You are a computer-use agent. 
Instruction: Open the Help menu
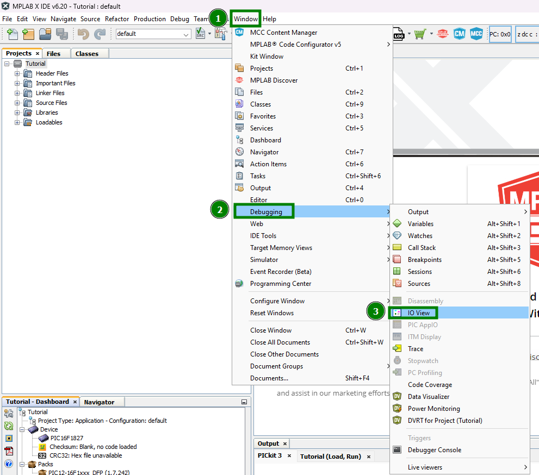click(270, 19)
